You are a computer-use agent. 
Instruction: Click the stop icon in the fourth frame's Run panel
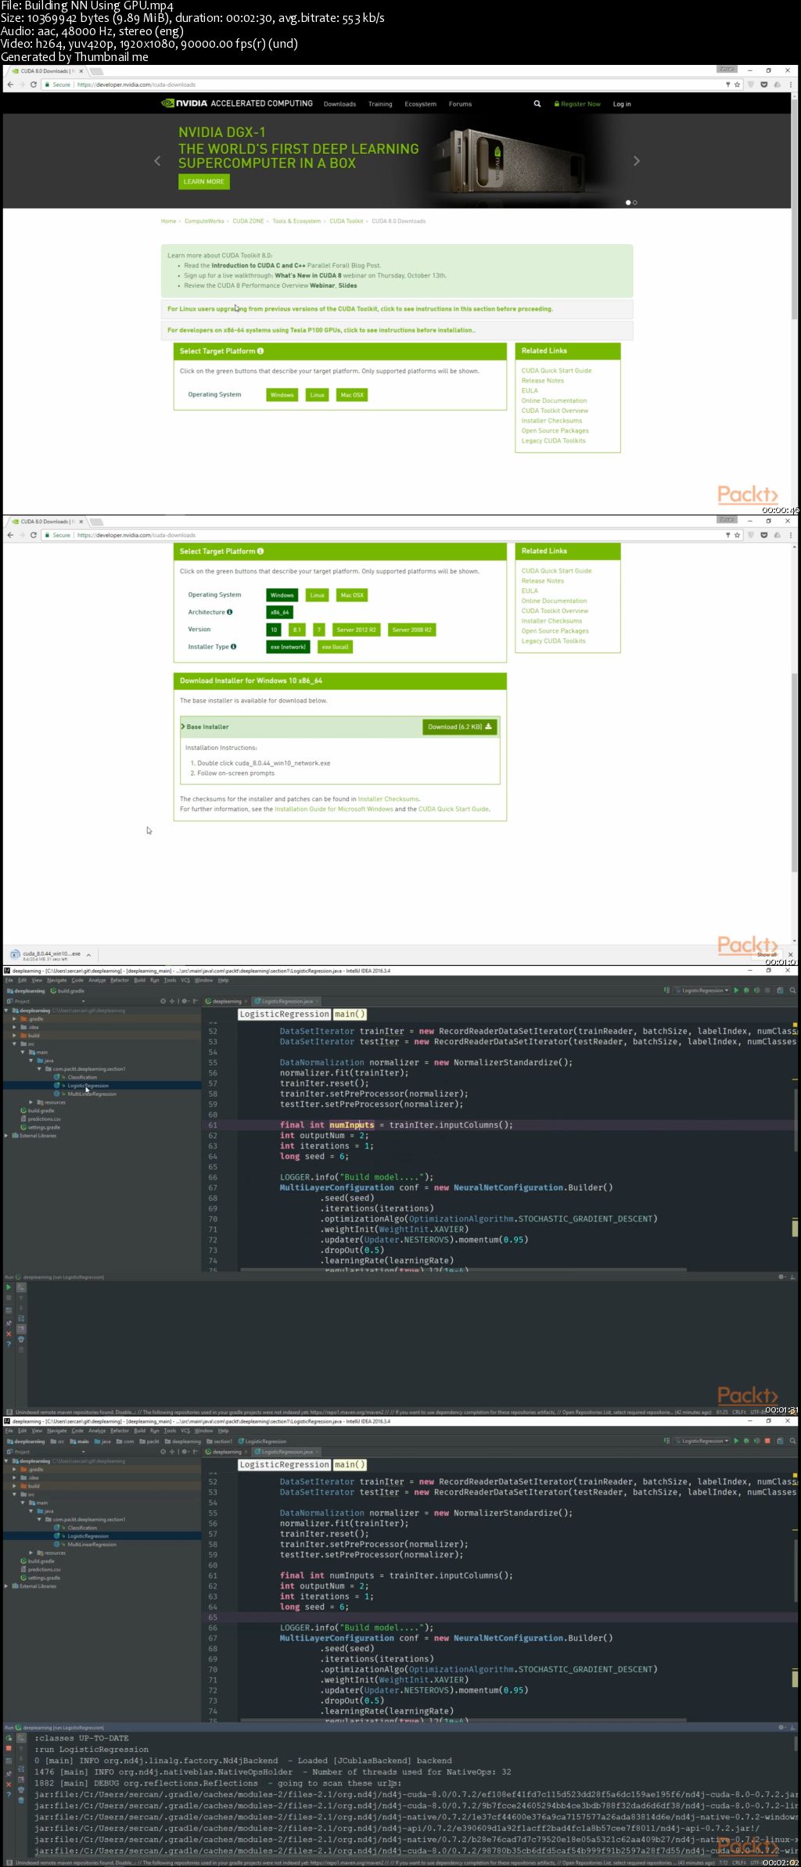pyautogui.click(x=9, y=1747)
